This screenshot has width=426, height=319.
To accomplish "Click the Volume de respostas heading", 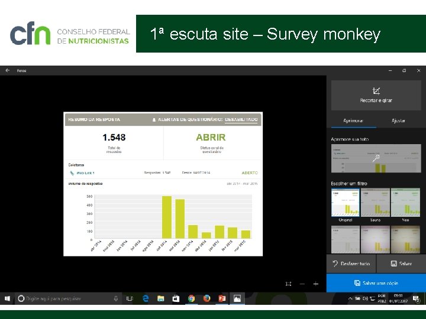I will (85, 184).
